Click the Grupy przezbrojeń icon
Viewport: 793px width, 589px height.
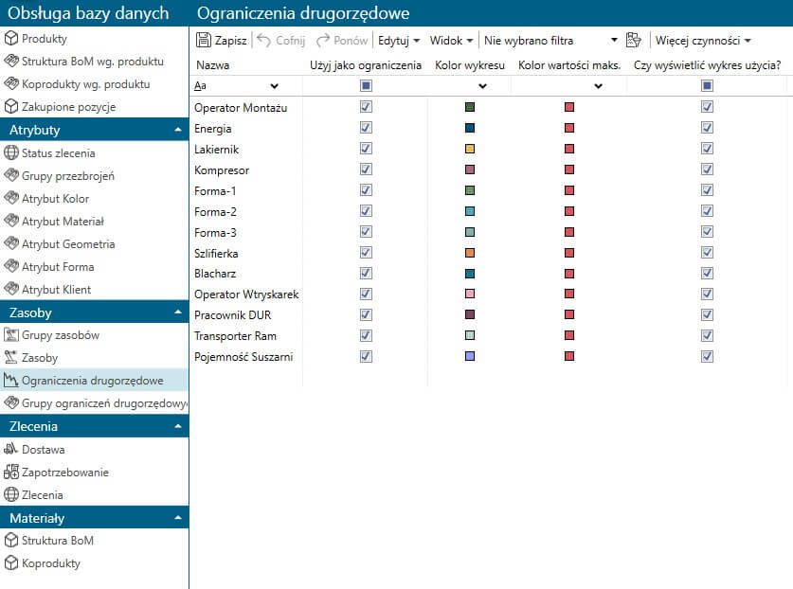pos(11,175)
